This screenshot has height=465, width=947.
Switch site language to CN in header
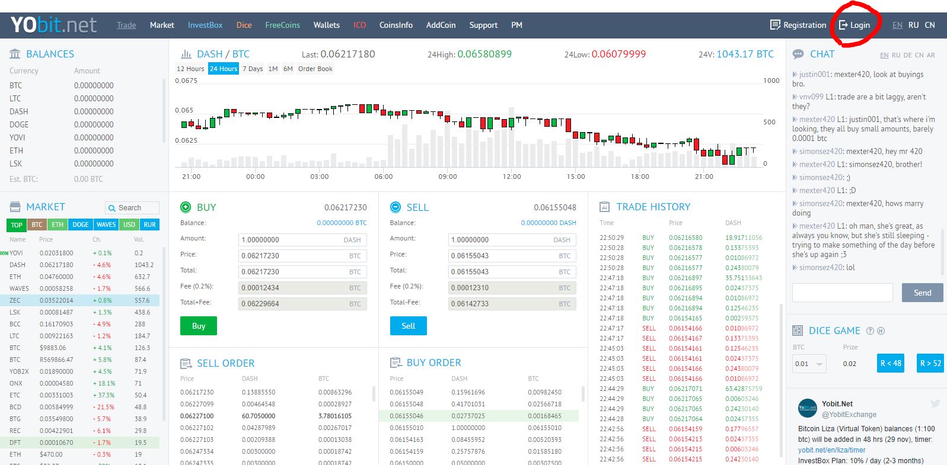pyautogui.click(x=930, y=25)
